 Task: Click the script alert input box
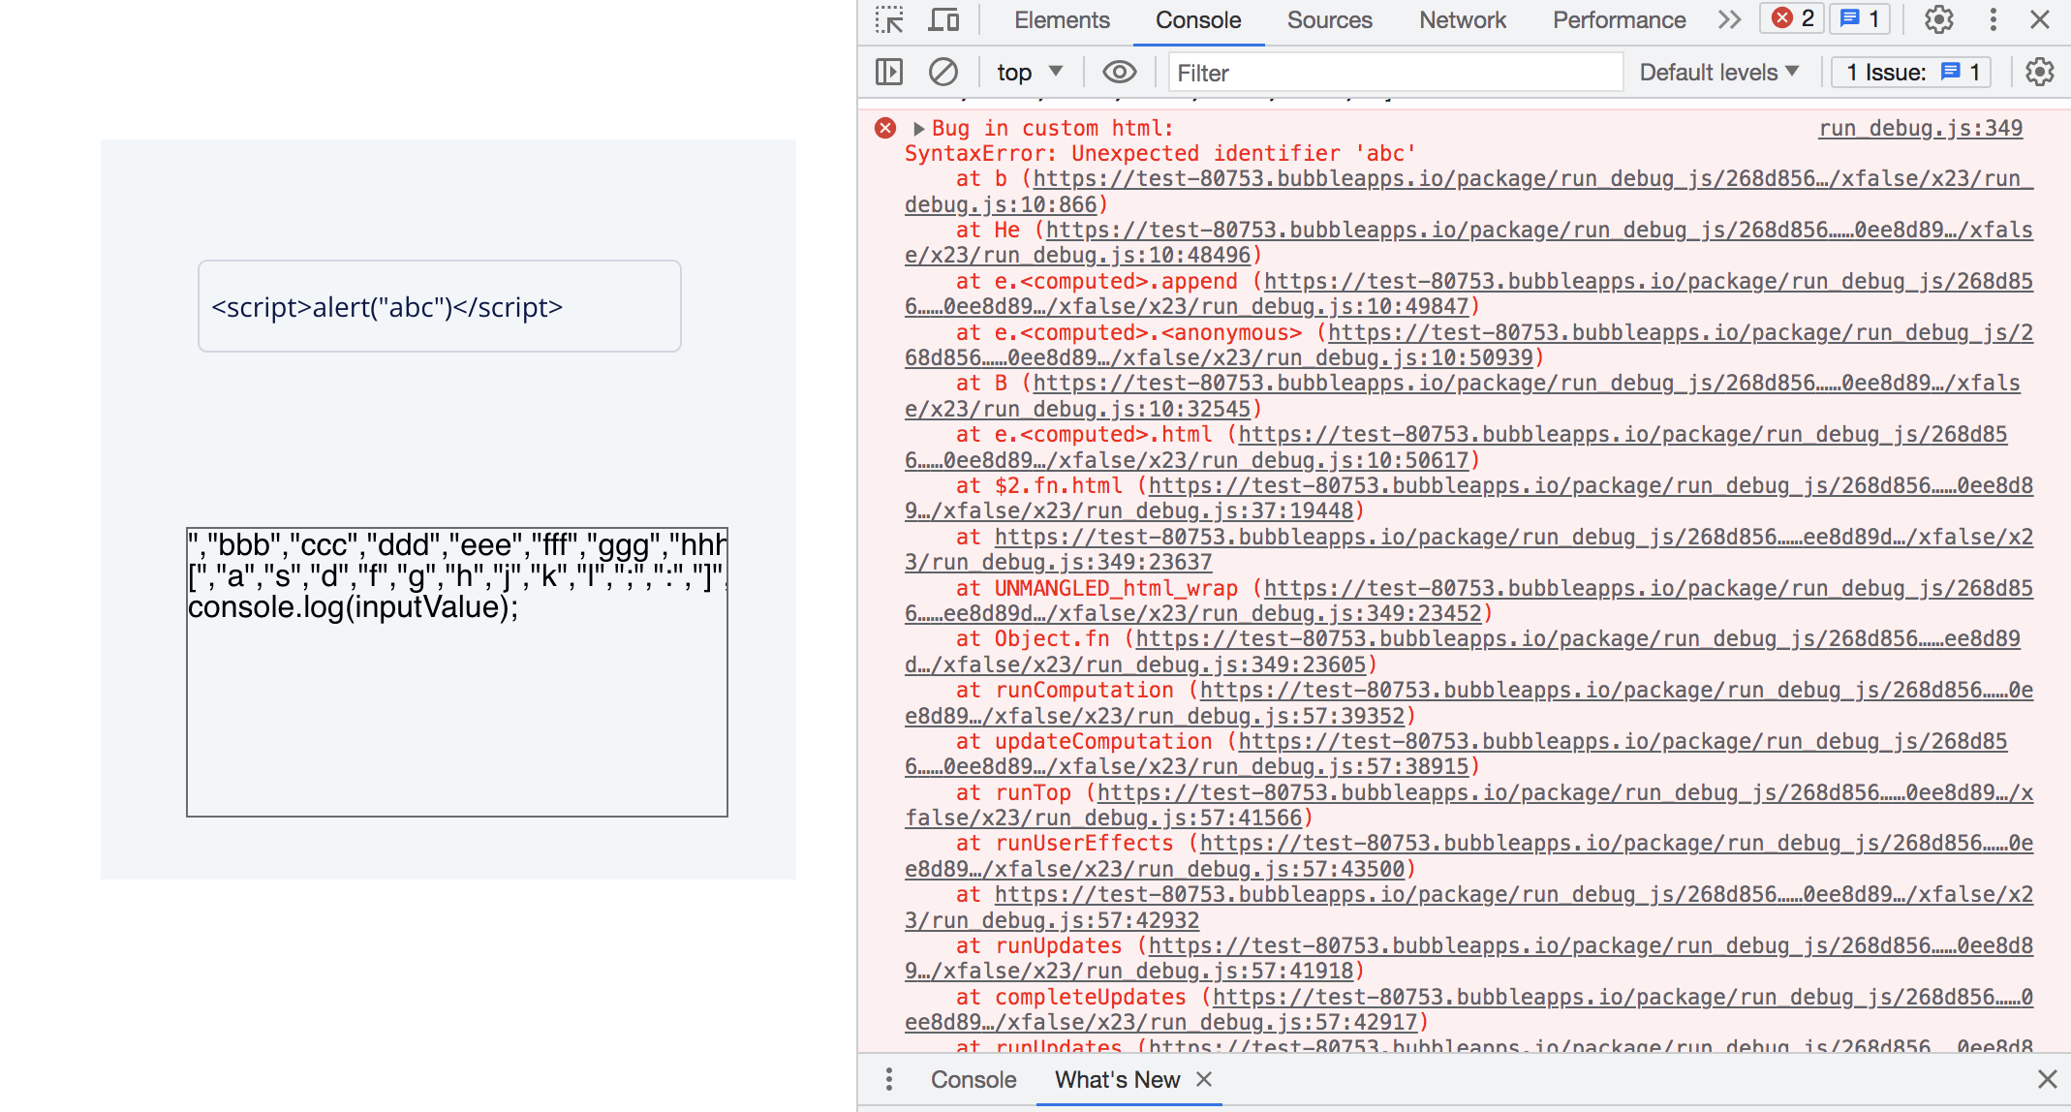point(440,306)
